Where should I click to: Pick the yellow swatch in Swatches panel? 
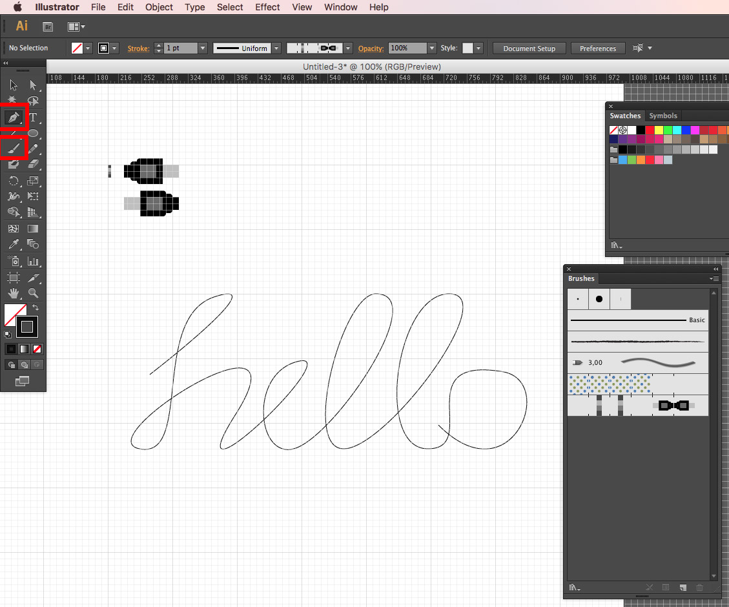659,130
